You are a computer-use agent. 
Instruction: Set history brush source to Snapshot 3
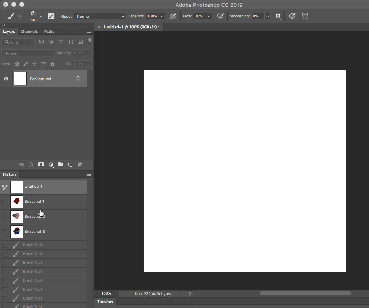tap(5, 232)
